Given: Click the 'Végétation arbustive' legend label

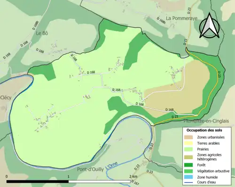Looking at the screenshot, I should (213, 171).
